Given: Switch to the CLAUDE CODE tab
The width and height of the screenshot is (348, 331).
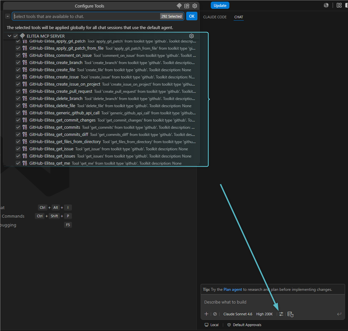Looking at the screenshot, I should click(x=215, y=17).
